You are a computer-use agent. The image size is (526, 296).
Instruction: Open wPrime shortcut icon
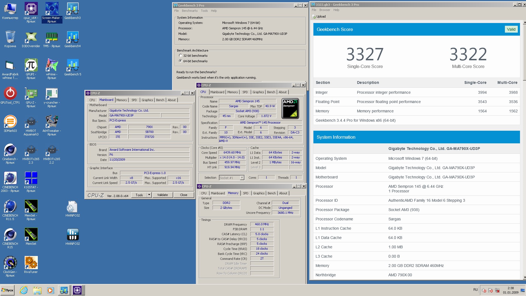[x=52, y=69]
